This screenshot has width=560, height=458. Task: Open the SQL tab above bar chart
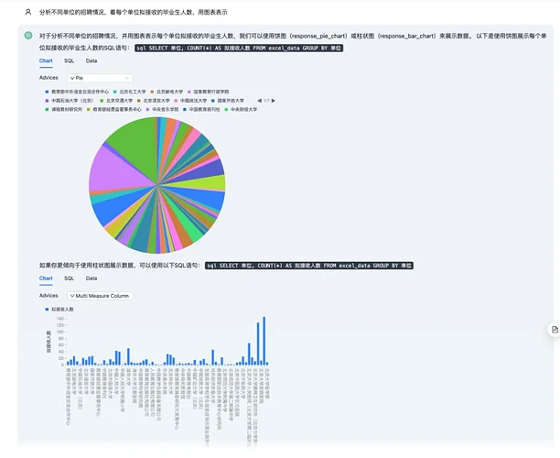[69, 278]
